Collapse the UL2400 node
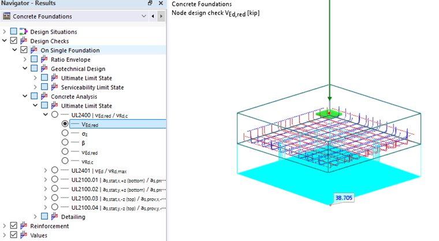Image resolution: width=439 pixels, height=241 pixels. coord(46,114)
